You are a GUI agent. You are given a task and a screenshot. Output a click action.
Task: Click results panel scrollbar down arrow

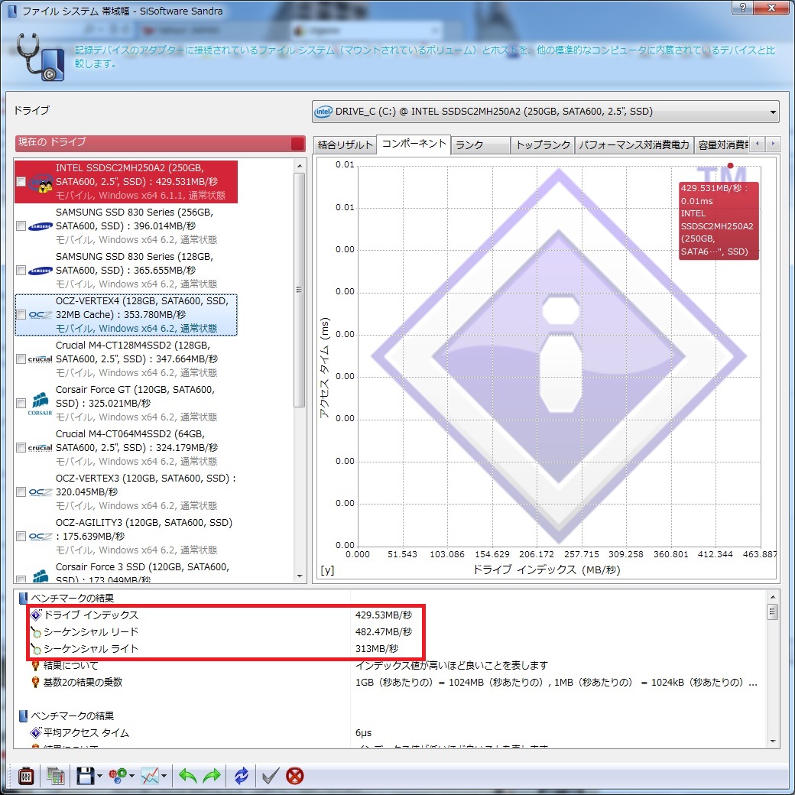(773, 741)
